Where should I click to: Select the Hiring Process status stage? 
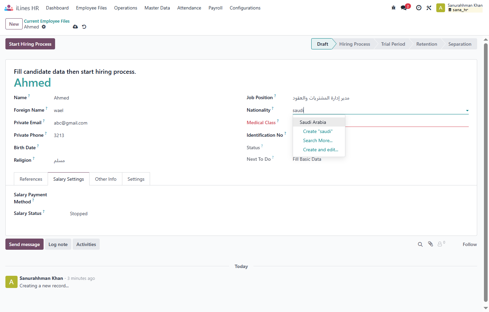354,44
